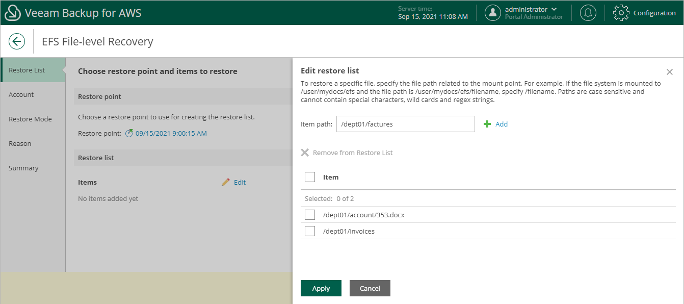Image resolution: width=684 pixels, height=304 pixels.
Task: Expand the administrator account dropdown arrow
Action: pos(554,9)
